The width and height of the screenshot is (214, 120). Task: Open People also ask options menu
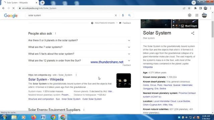pyautogui.click(x=56, y=33)
